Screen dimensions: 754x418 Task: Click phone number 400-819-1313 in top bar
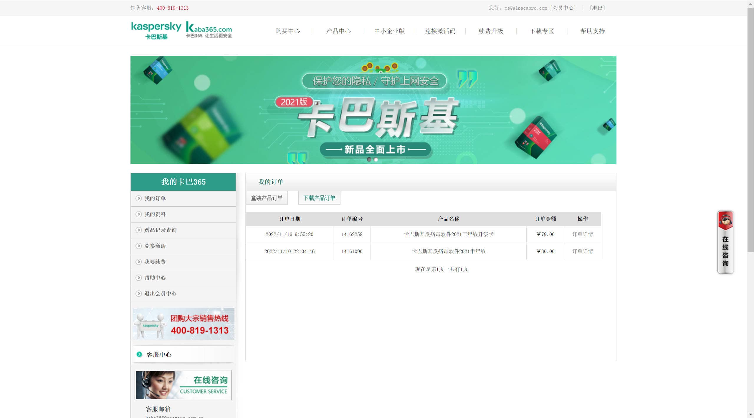[173, 8]
